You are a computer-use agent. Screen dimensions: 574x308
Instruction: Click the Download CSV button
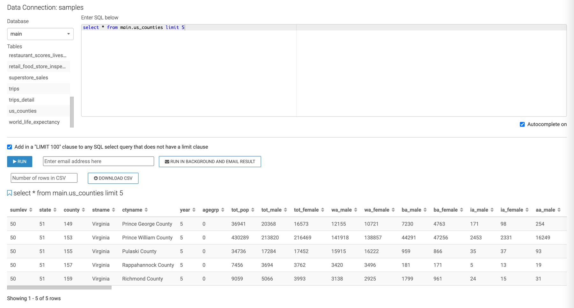tap(113, 178)
